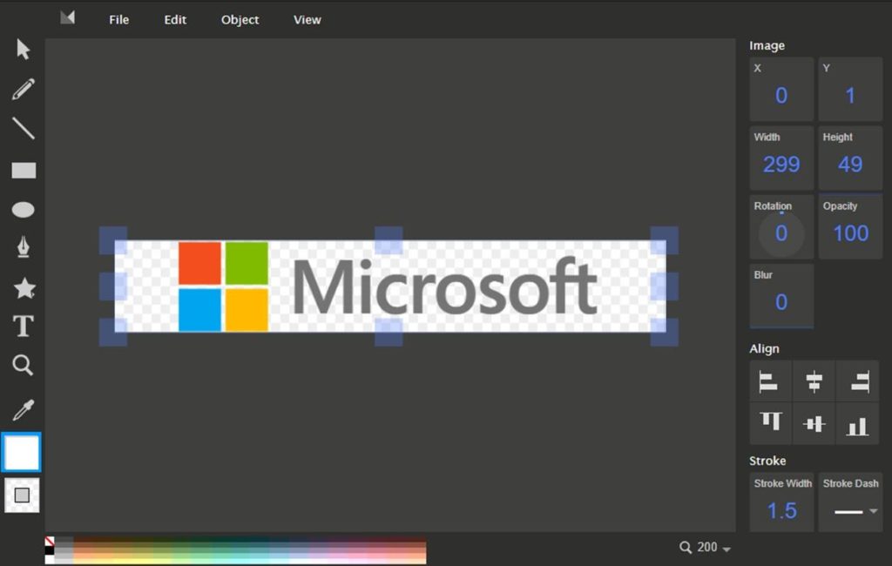
Task: Select the Text tool
Action: (x=23, y=326)
